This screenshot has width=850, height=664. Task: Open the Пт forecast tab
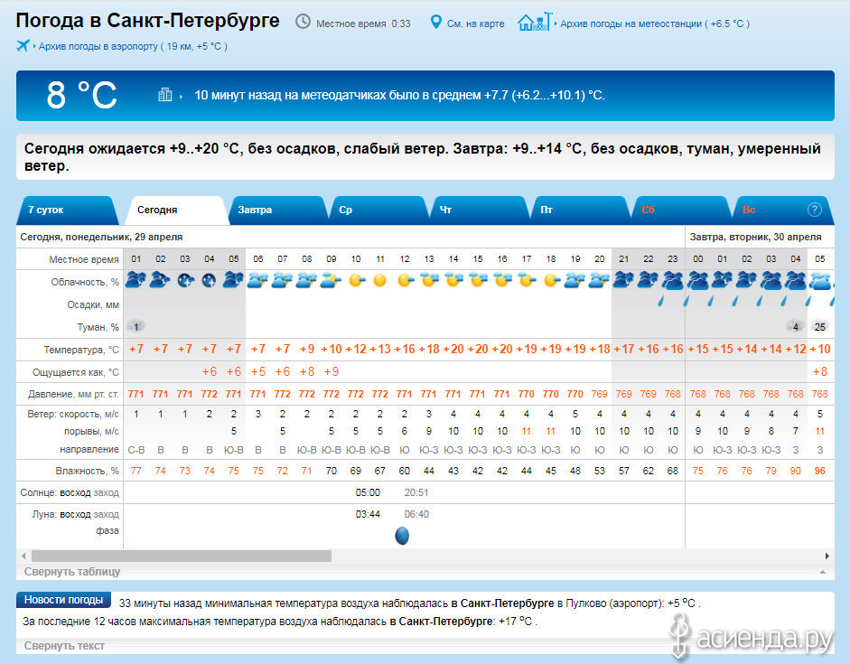tap(580, 210)
